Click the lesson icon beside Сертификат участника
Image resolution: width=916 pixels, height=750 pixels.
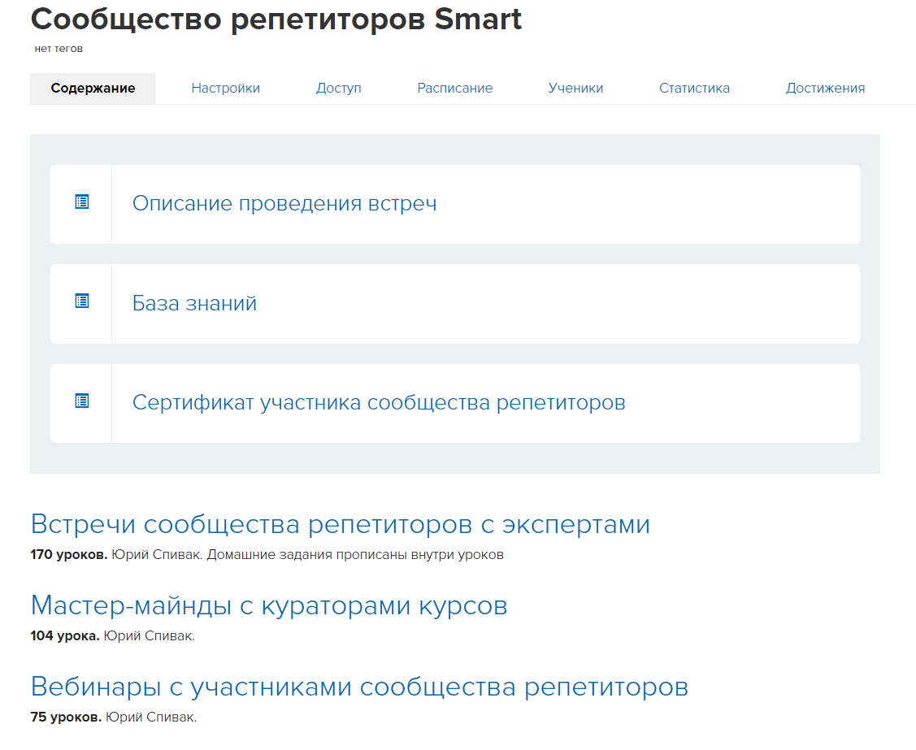(82, 401)
